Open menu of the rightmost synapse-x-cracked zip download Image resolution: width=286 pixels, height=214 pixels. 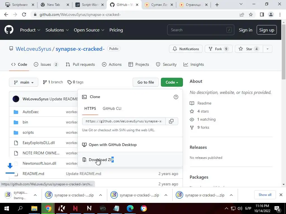[231, 195]
